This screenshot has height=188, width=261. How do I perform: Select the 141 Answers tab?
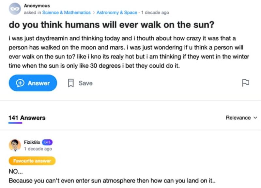27,118
